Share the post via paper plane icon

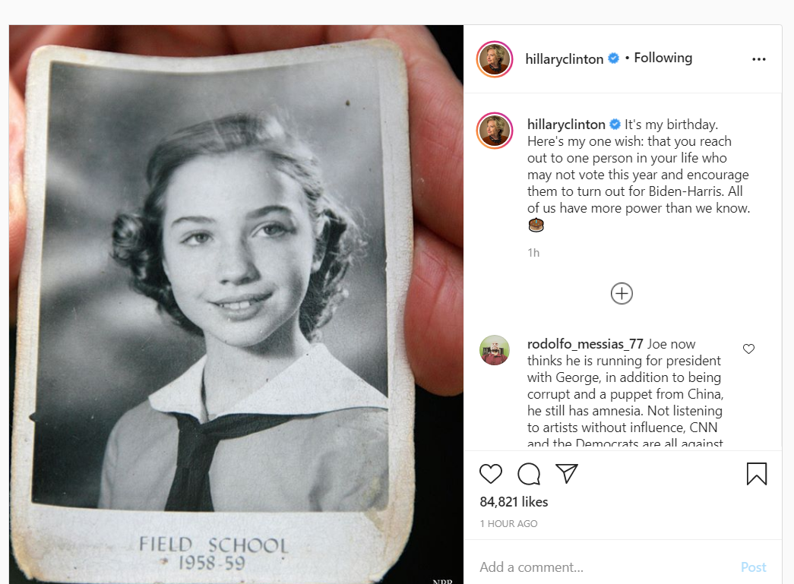coord(567,474)
